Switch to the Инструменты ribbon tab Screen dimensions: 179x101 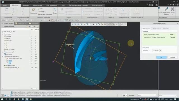click(51, 5)
